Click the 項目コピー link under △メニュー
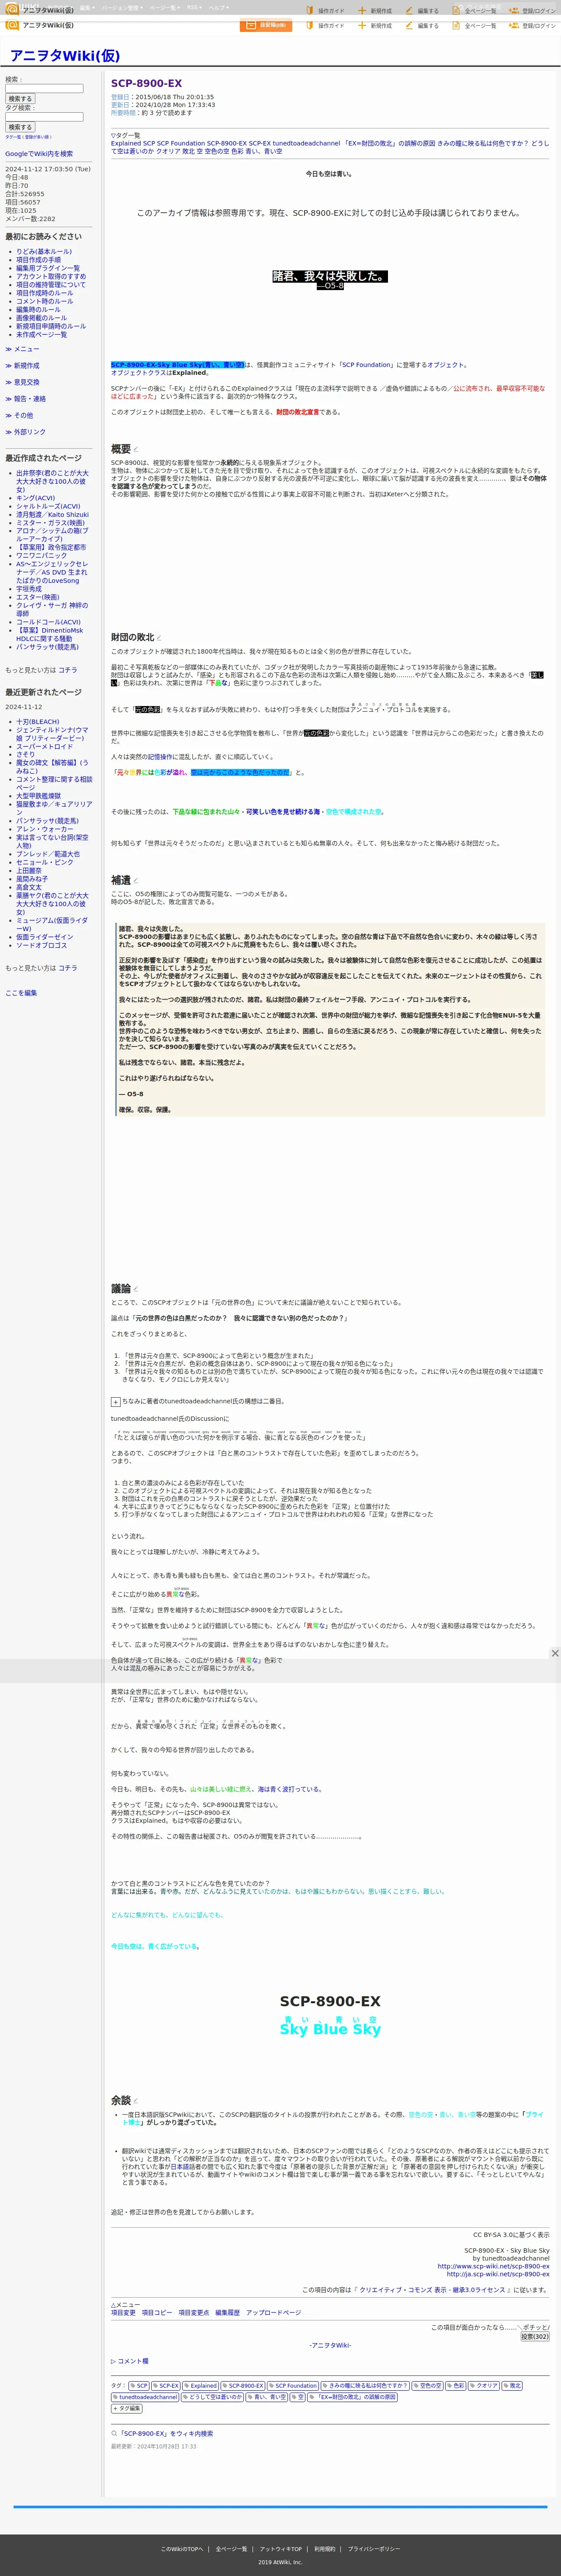 157,2312
